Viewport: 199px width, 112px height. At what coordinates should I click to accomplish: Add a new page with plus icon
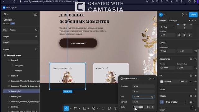click(36, 36)
